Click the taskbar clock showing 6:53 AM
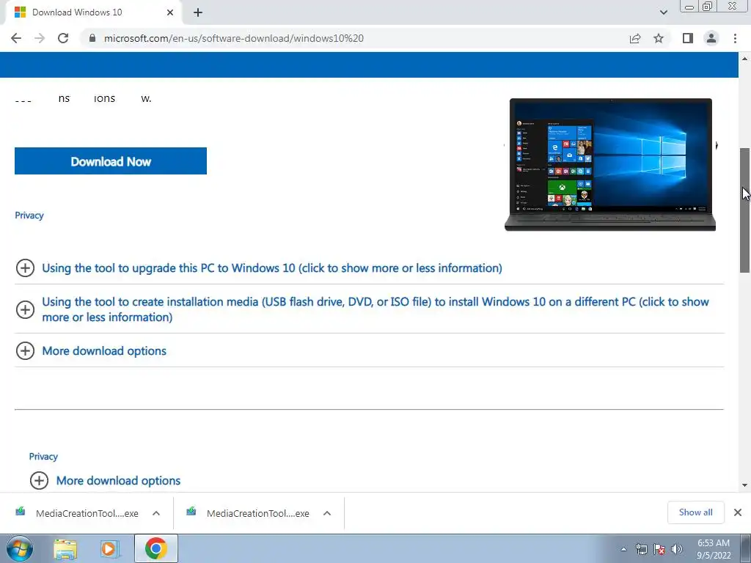751x563 pixels. pos(714,549)
